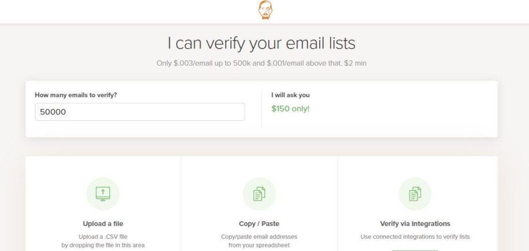Click the 'from your spreadsheet' text line
Screen dimensions: 529x251
259,245
